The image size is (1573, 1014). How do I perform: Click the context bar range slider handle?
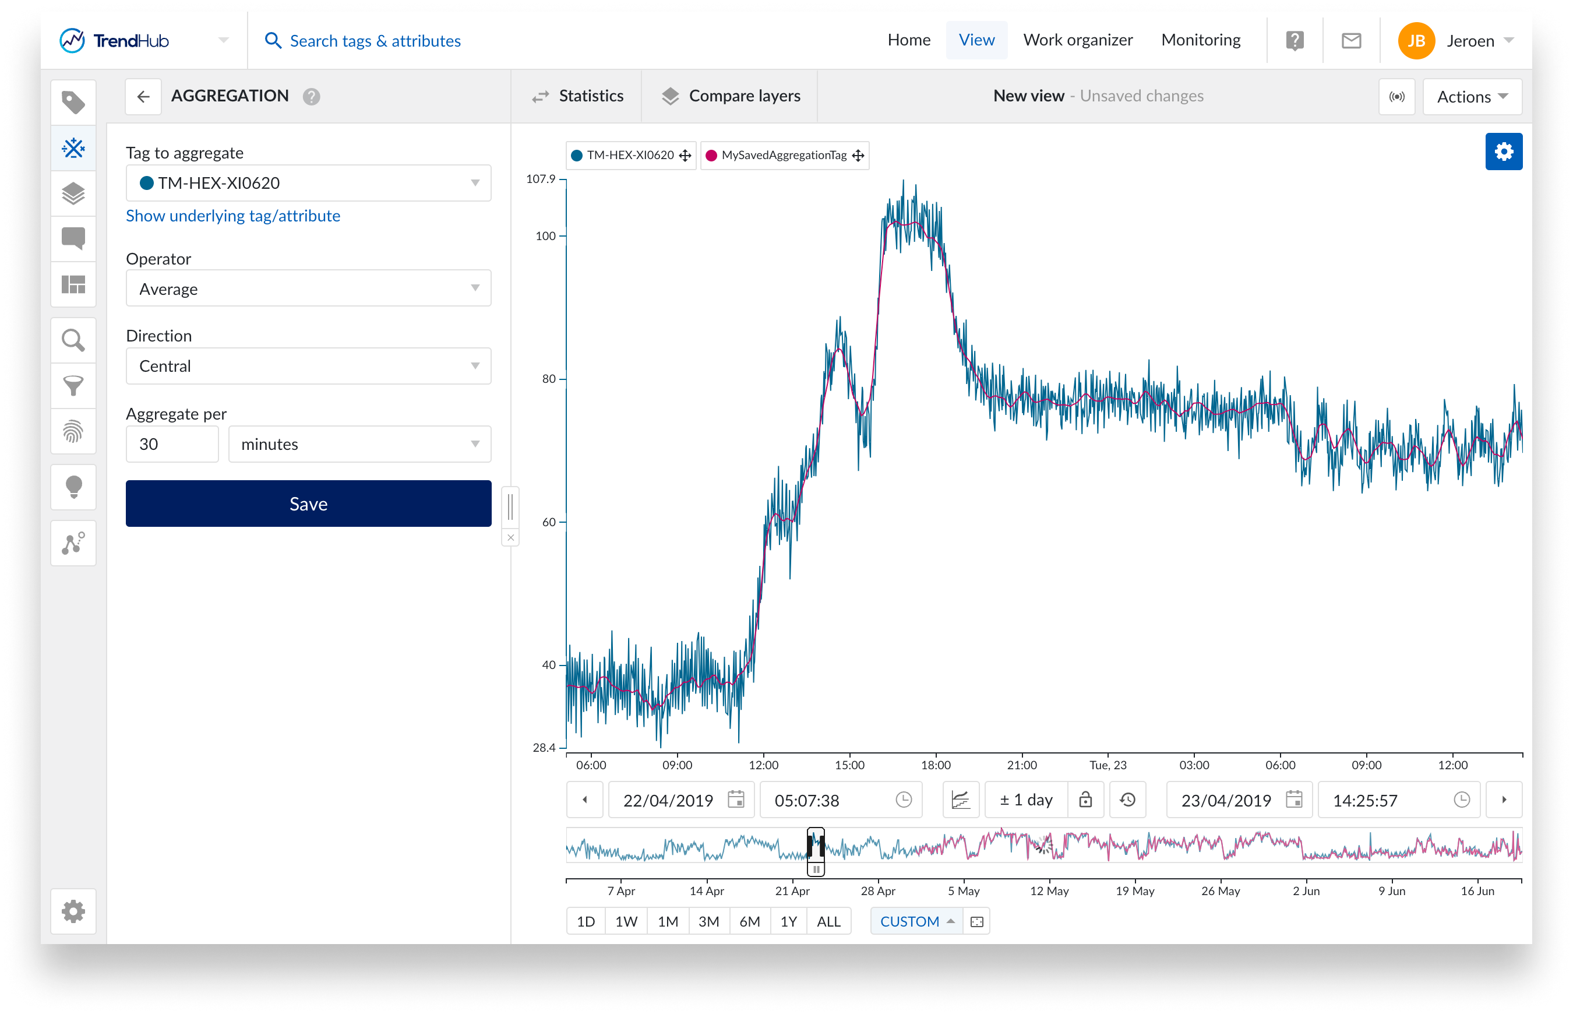coord(816,869)
